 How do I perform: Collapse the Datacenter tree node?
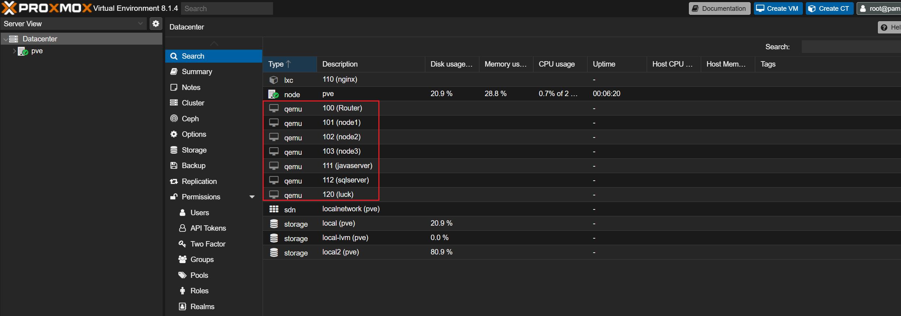click(x=5, y=39)
